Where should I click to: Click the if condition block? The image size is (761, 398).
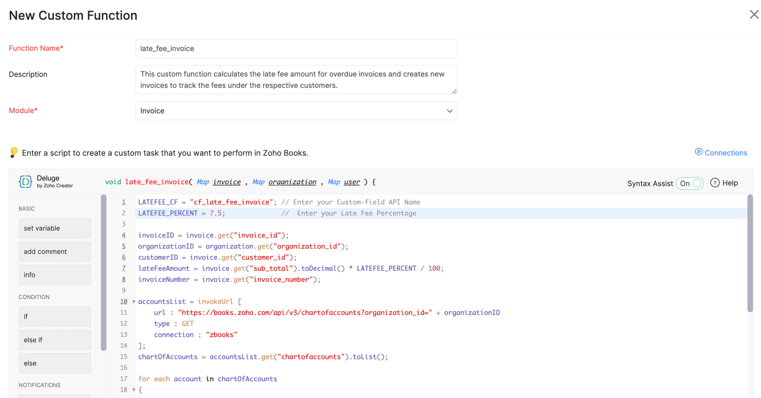point(55,317)
